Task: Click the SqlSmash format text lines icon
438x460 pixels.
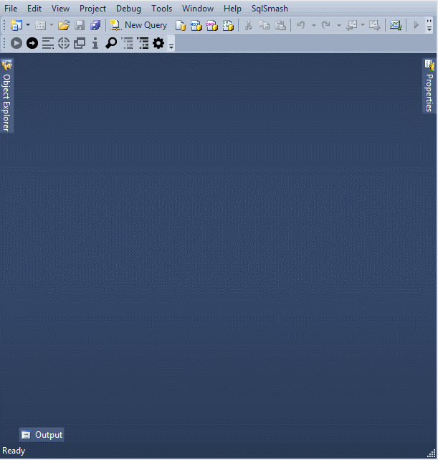Action: click(x=48, y=43)
